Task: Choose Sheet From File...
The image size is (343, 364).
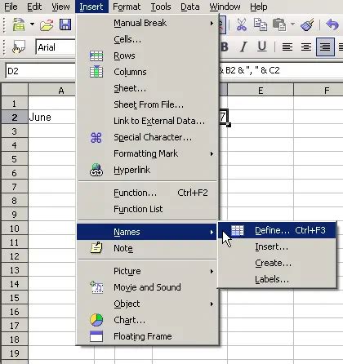Action: tap(147, 104)
